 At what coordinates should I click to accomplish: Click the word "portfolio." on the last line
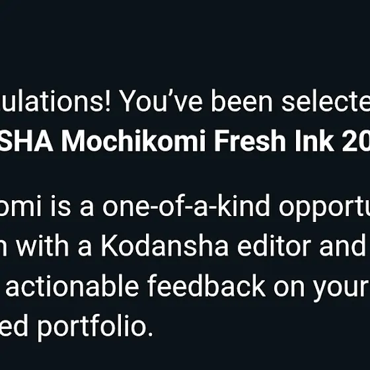tap(95, 326)
